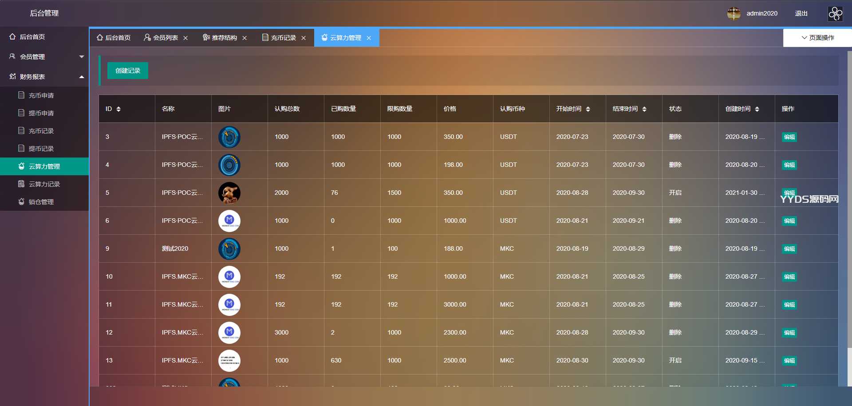The width and height of the screenshot is (852, 406).
Task: Click the product image thumbnail for ID 5
Action: click(229, 193)
